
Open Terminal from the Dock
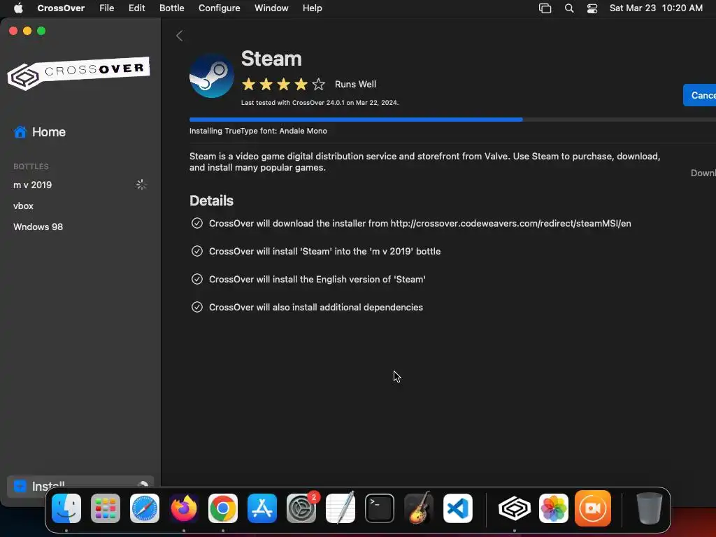380,508
